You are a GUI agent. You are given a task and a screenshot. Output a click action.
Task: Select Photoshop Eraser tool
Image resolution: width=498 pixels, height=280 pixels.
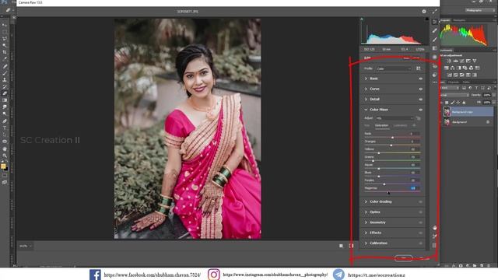(5, 93)
